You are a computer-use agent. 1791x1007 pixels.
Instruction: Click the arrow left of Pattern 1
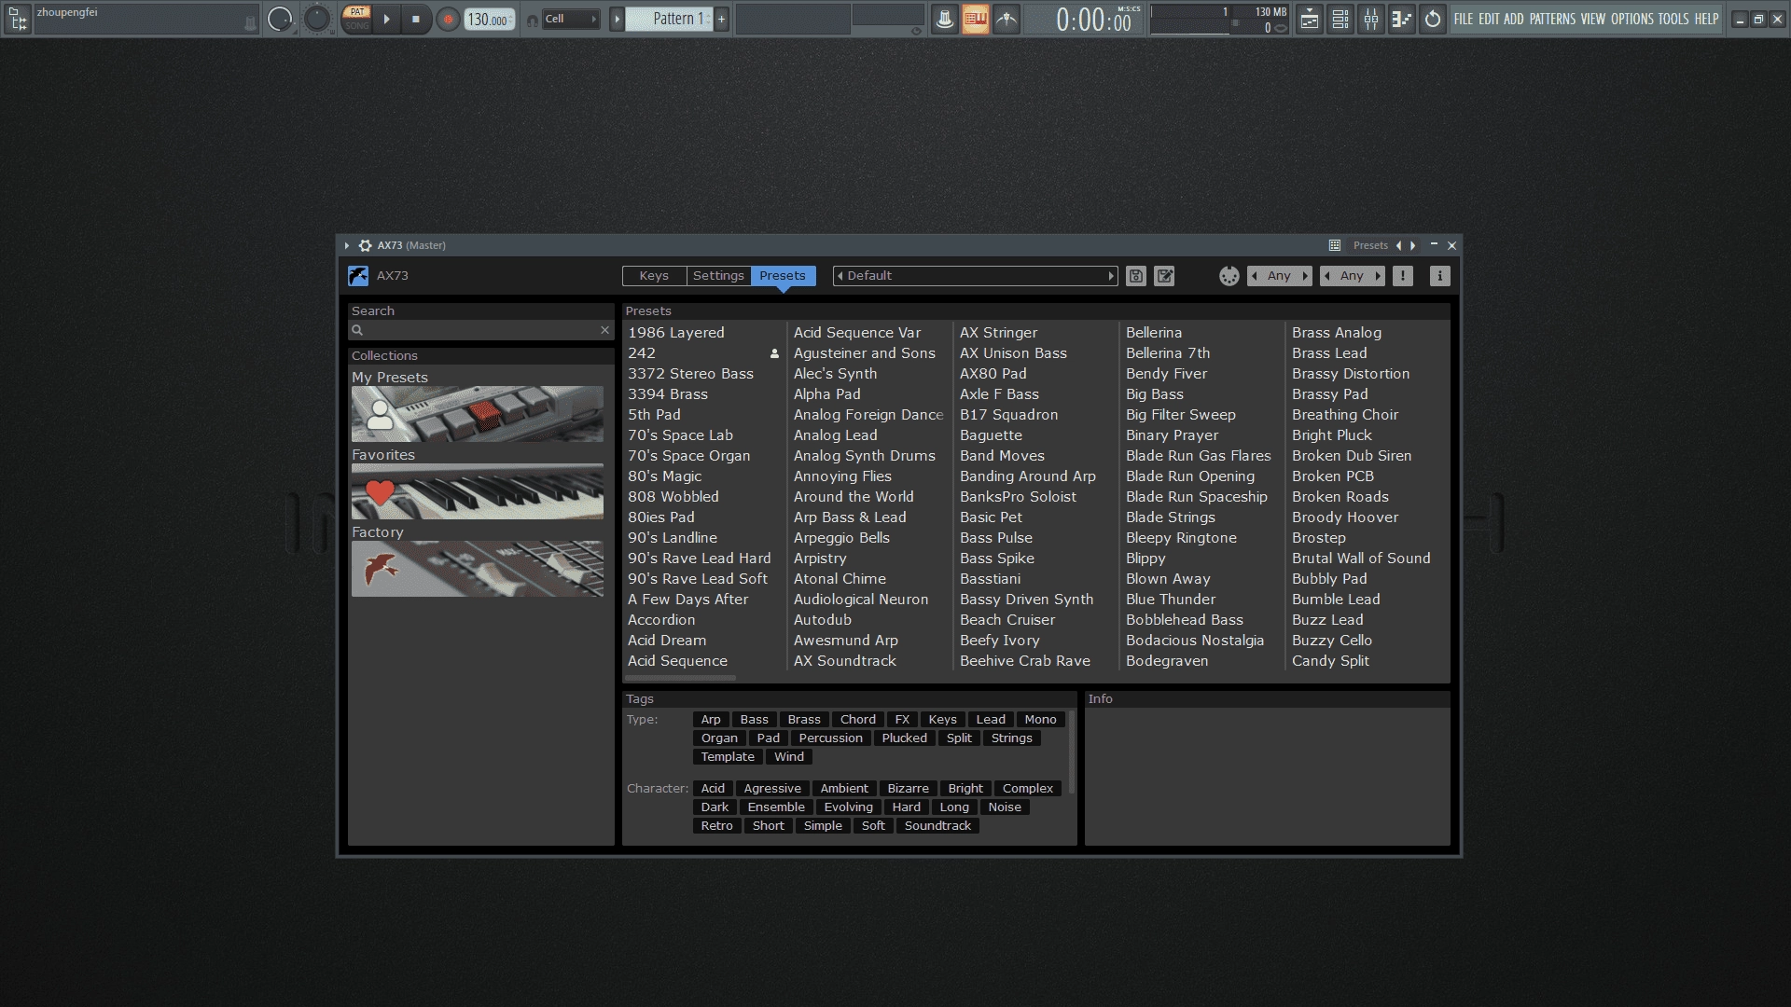point(617,19)
